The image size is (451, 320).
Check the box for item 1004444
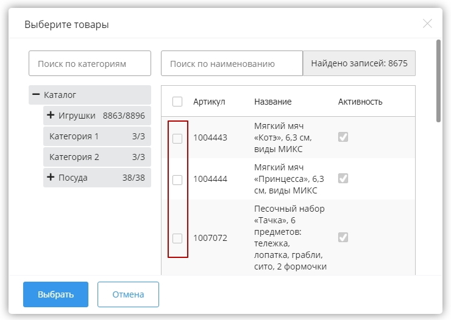pos(177,179)
